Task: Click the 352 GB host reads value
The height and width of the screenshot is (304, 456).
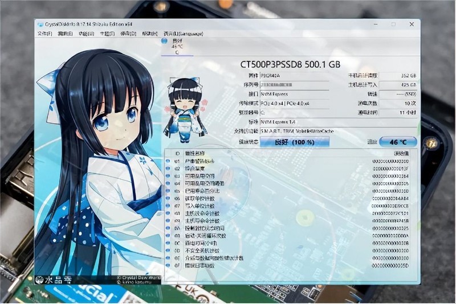Action: [x=398, y=76]
